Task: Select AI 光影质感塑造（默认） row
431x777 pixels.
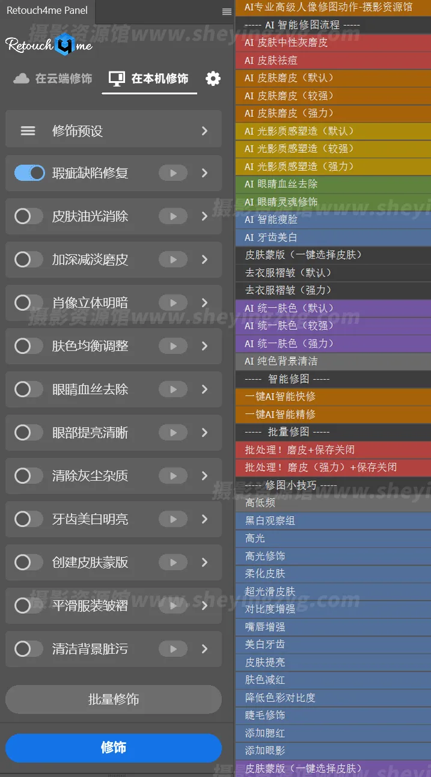Action: 333,131
